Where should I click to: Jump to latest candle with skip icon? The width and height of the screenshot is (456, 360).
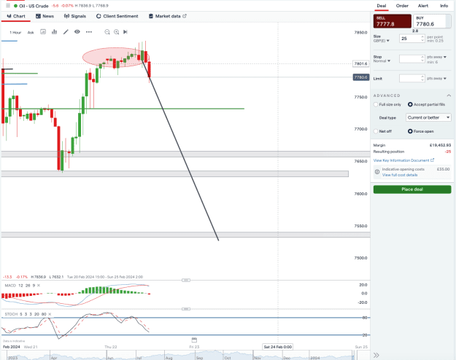(x=125, y=32)
